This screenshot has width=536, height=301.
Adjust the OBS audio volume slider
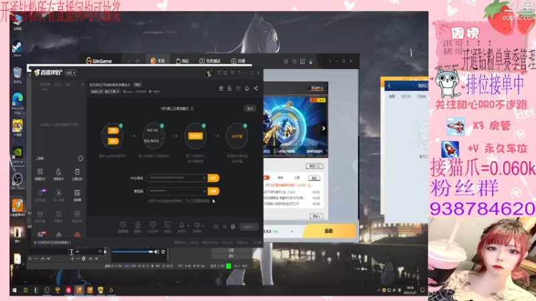132,252
